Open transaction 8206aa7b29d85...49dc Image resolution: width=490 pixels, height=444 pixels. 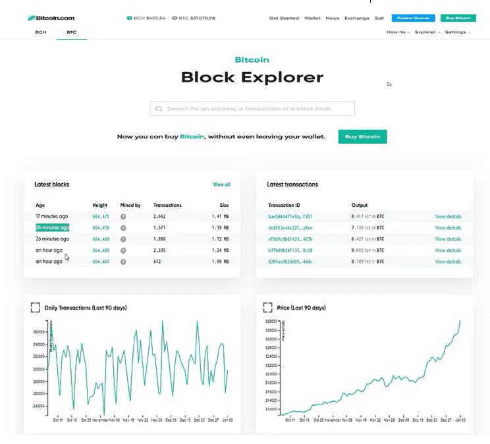[290, 262]
